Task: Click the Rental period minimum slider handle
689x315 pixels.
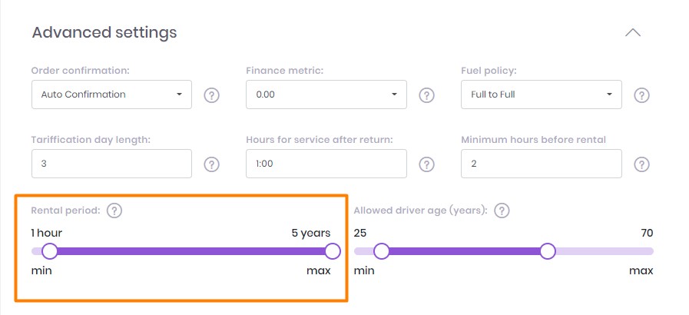Action: coord(50,251)
